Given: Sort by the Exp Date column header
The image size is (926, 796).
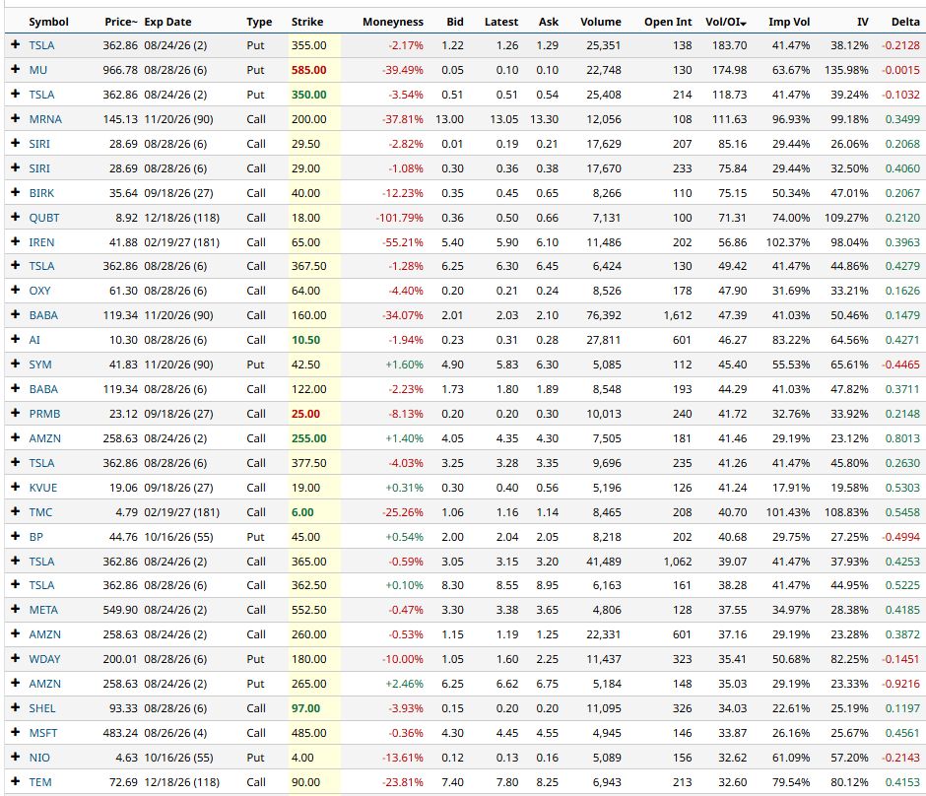Looking at the screenshot, I should [x=167, y=22].
